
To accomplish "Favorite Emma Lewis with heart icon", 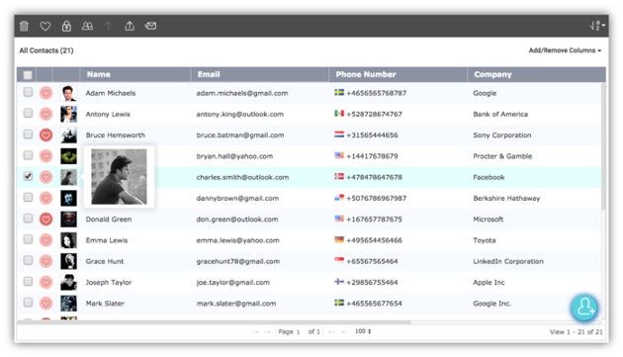I will tap(46, 240).
